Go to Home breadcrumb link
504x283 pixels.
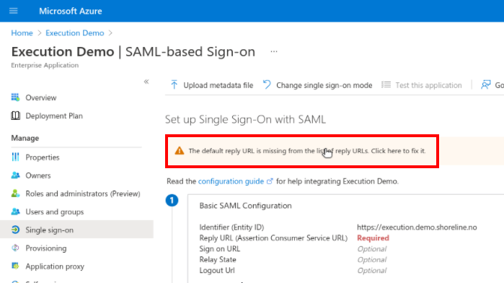pyautogui.click(x=22, y=32)
